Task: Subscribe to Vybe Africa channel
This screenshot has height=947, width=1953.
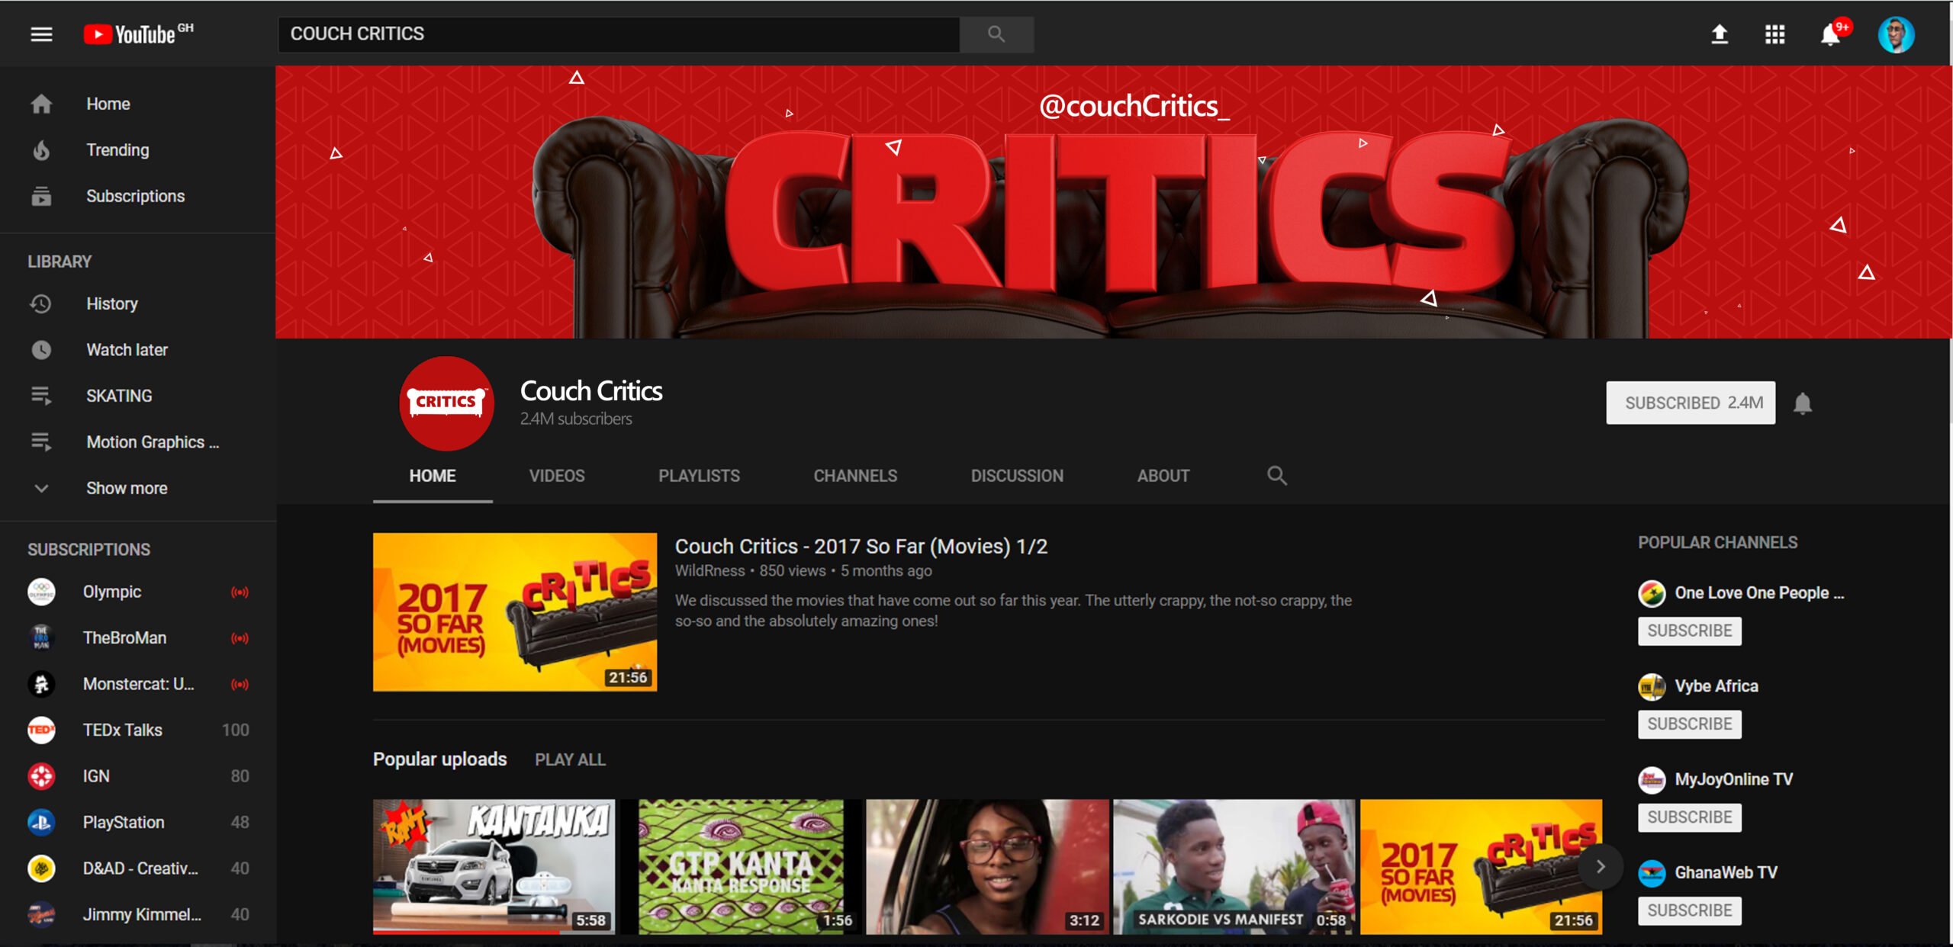Action: pyautogui.click(x=1689, y=724)
